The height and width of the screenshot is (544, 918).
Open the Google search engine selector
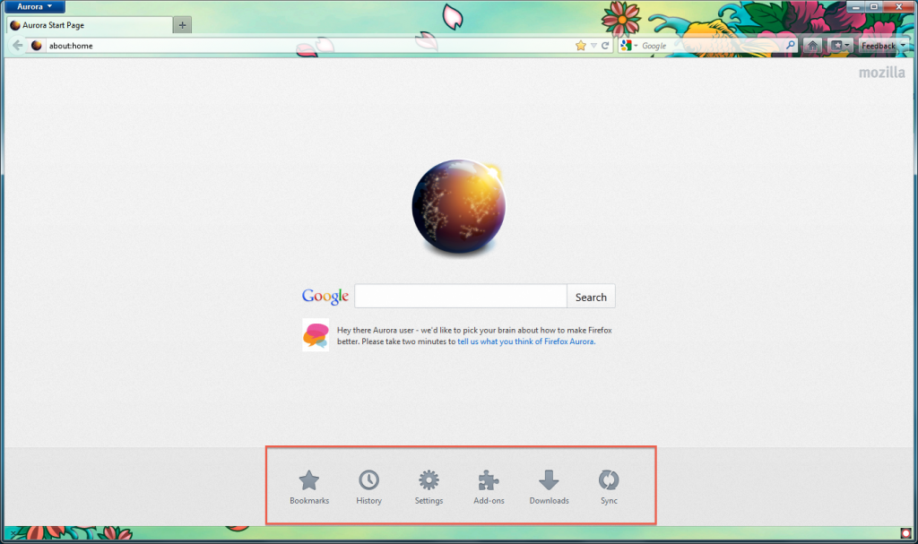(x=629, y=46)
